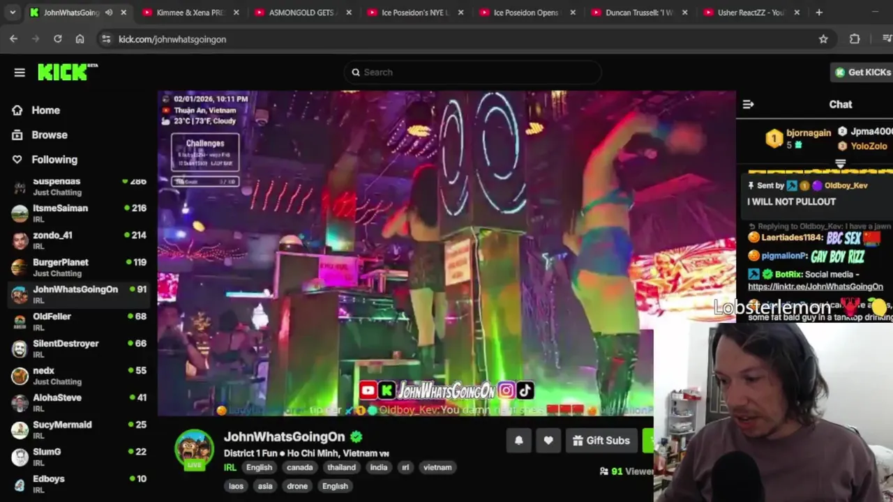The image size is (893, 502).
Task: Click the india tag
Action: point(379,467)
